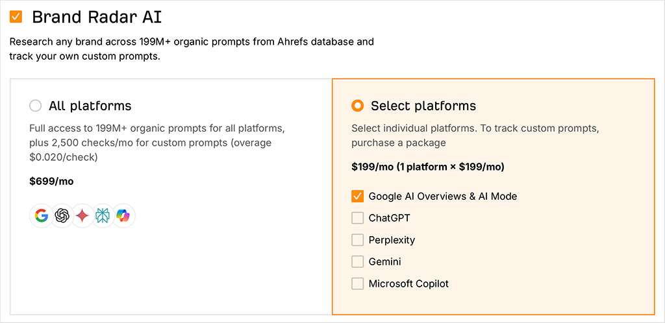Image resolution: width=665 pixels, height=323 pixels.
Task: Select the All platforms radio button
Action: (36, 106)
